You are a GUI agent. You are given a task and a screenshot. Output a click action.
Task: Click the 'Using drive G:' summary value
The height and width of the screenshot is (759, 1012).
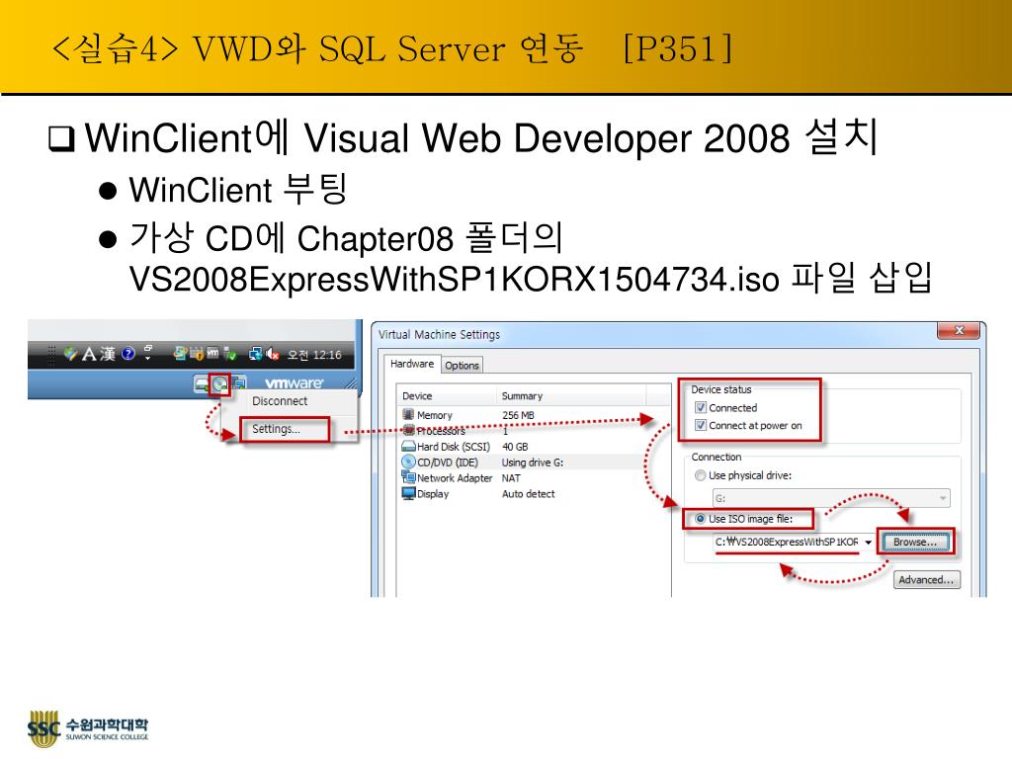(x=533, y=463)
